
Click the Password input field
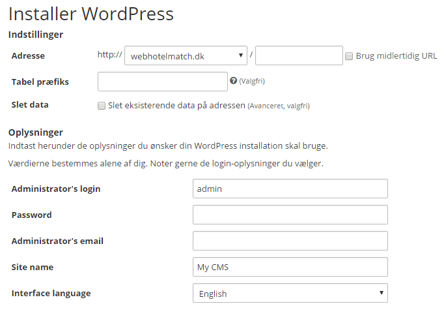pos(290,215)
